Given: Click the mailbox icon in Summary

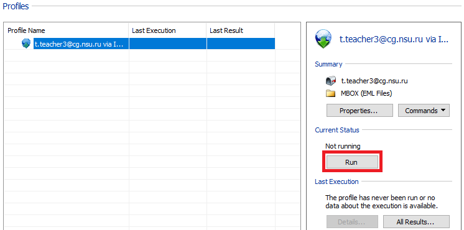Looking at the screenshot, I should (x=330, y=80).
